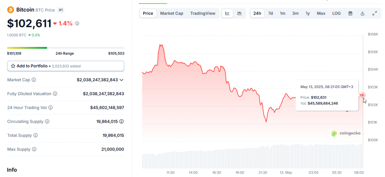Click the 24h Range progress bar
The width and height of the screenshot is (385, 177).
pos(65,48)
